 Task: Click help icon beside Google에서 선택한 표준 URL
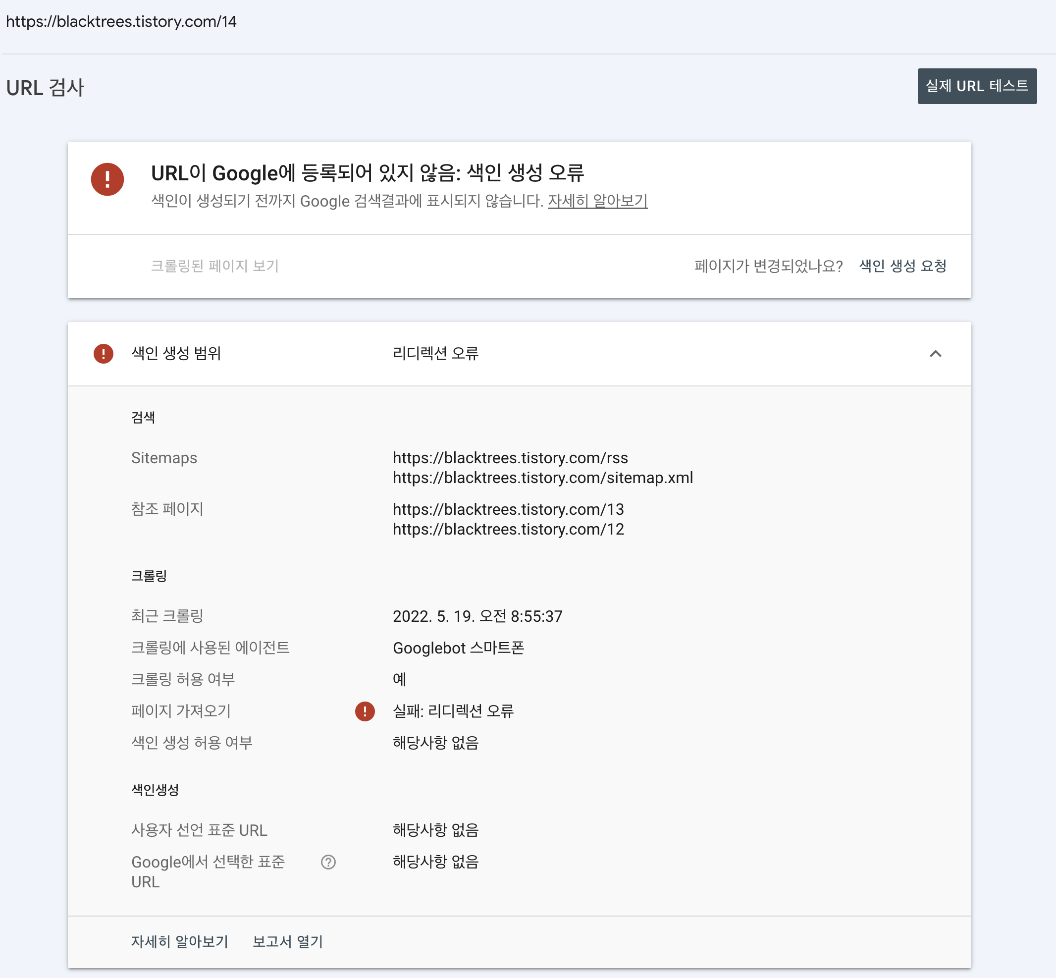[328, 862]
